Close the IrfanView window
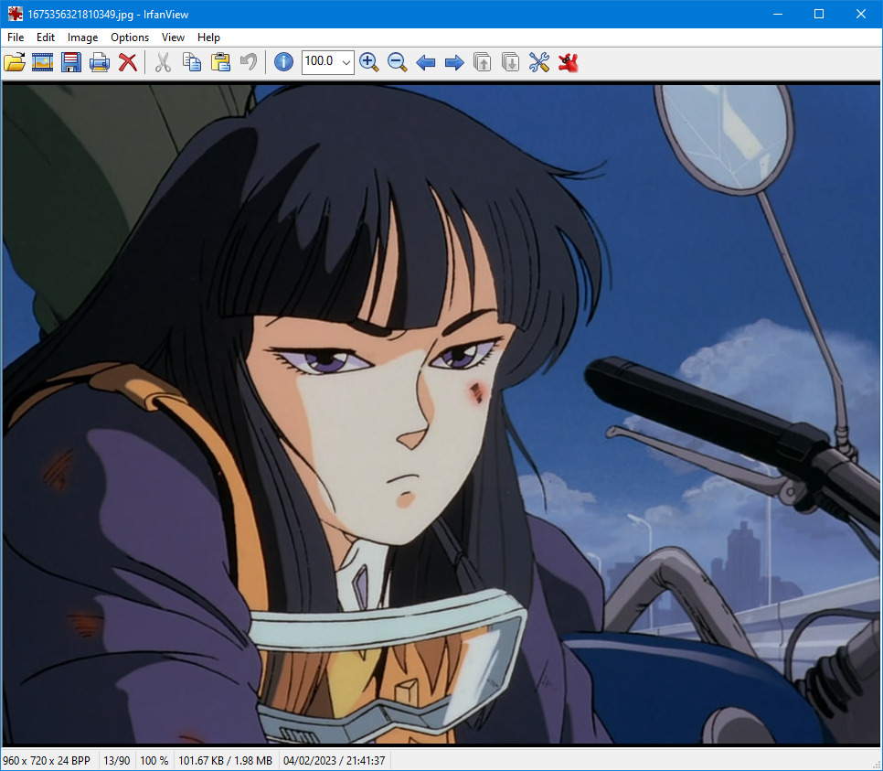The width and height of the screenshot is (883, 771). click(x=861, y=14)
